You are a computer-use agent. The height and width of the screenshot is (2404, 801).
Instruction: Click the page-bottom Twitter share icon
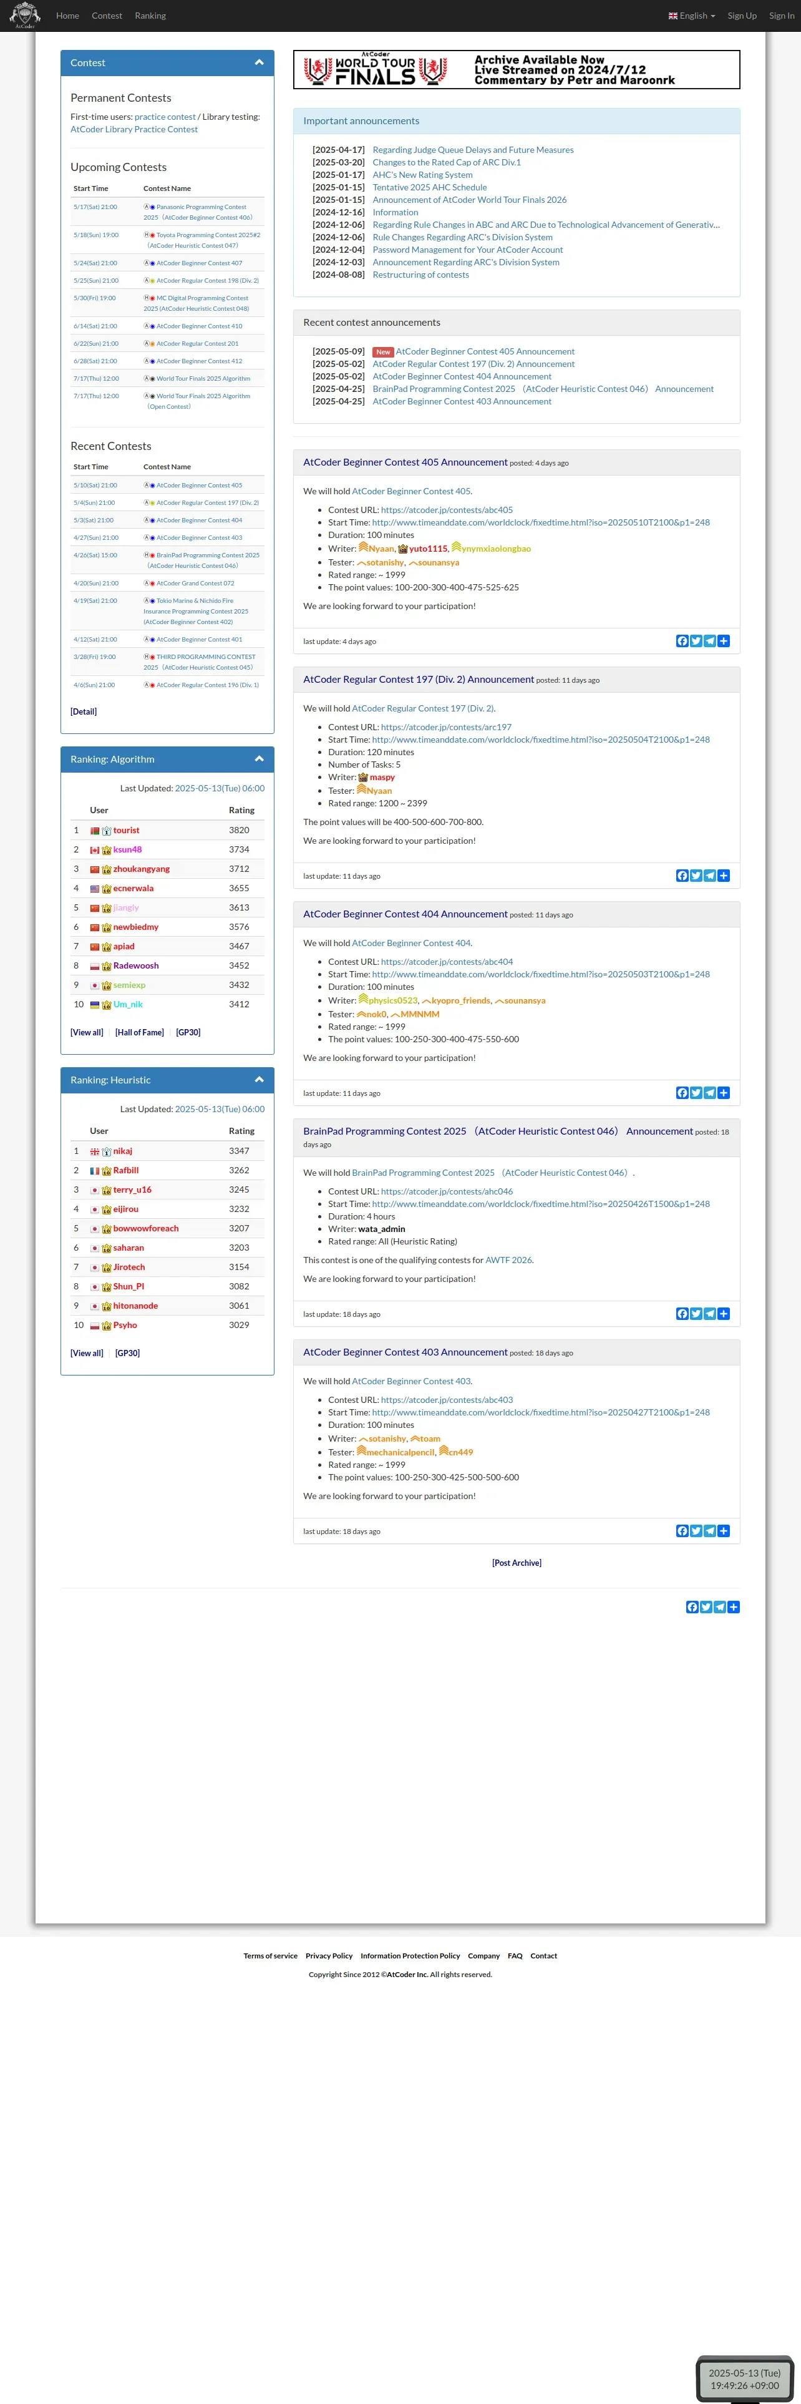click(x=706, y=1607)
